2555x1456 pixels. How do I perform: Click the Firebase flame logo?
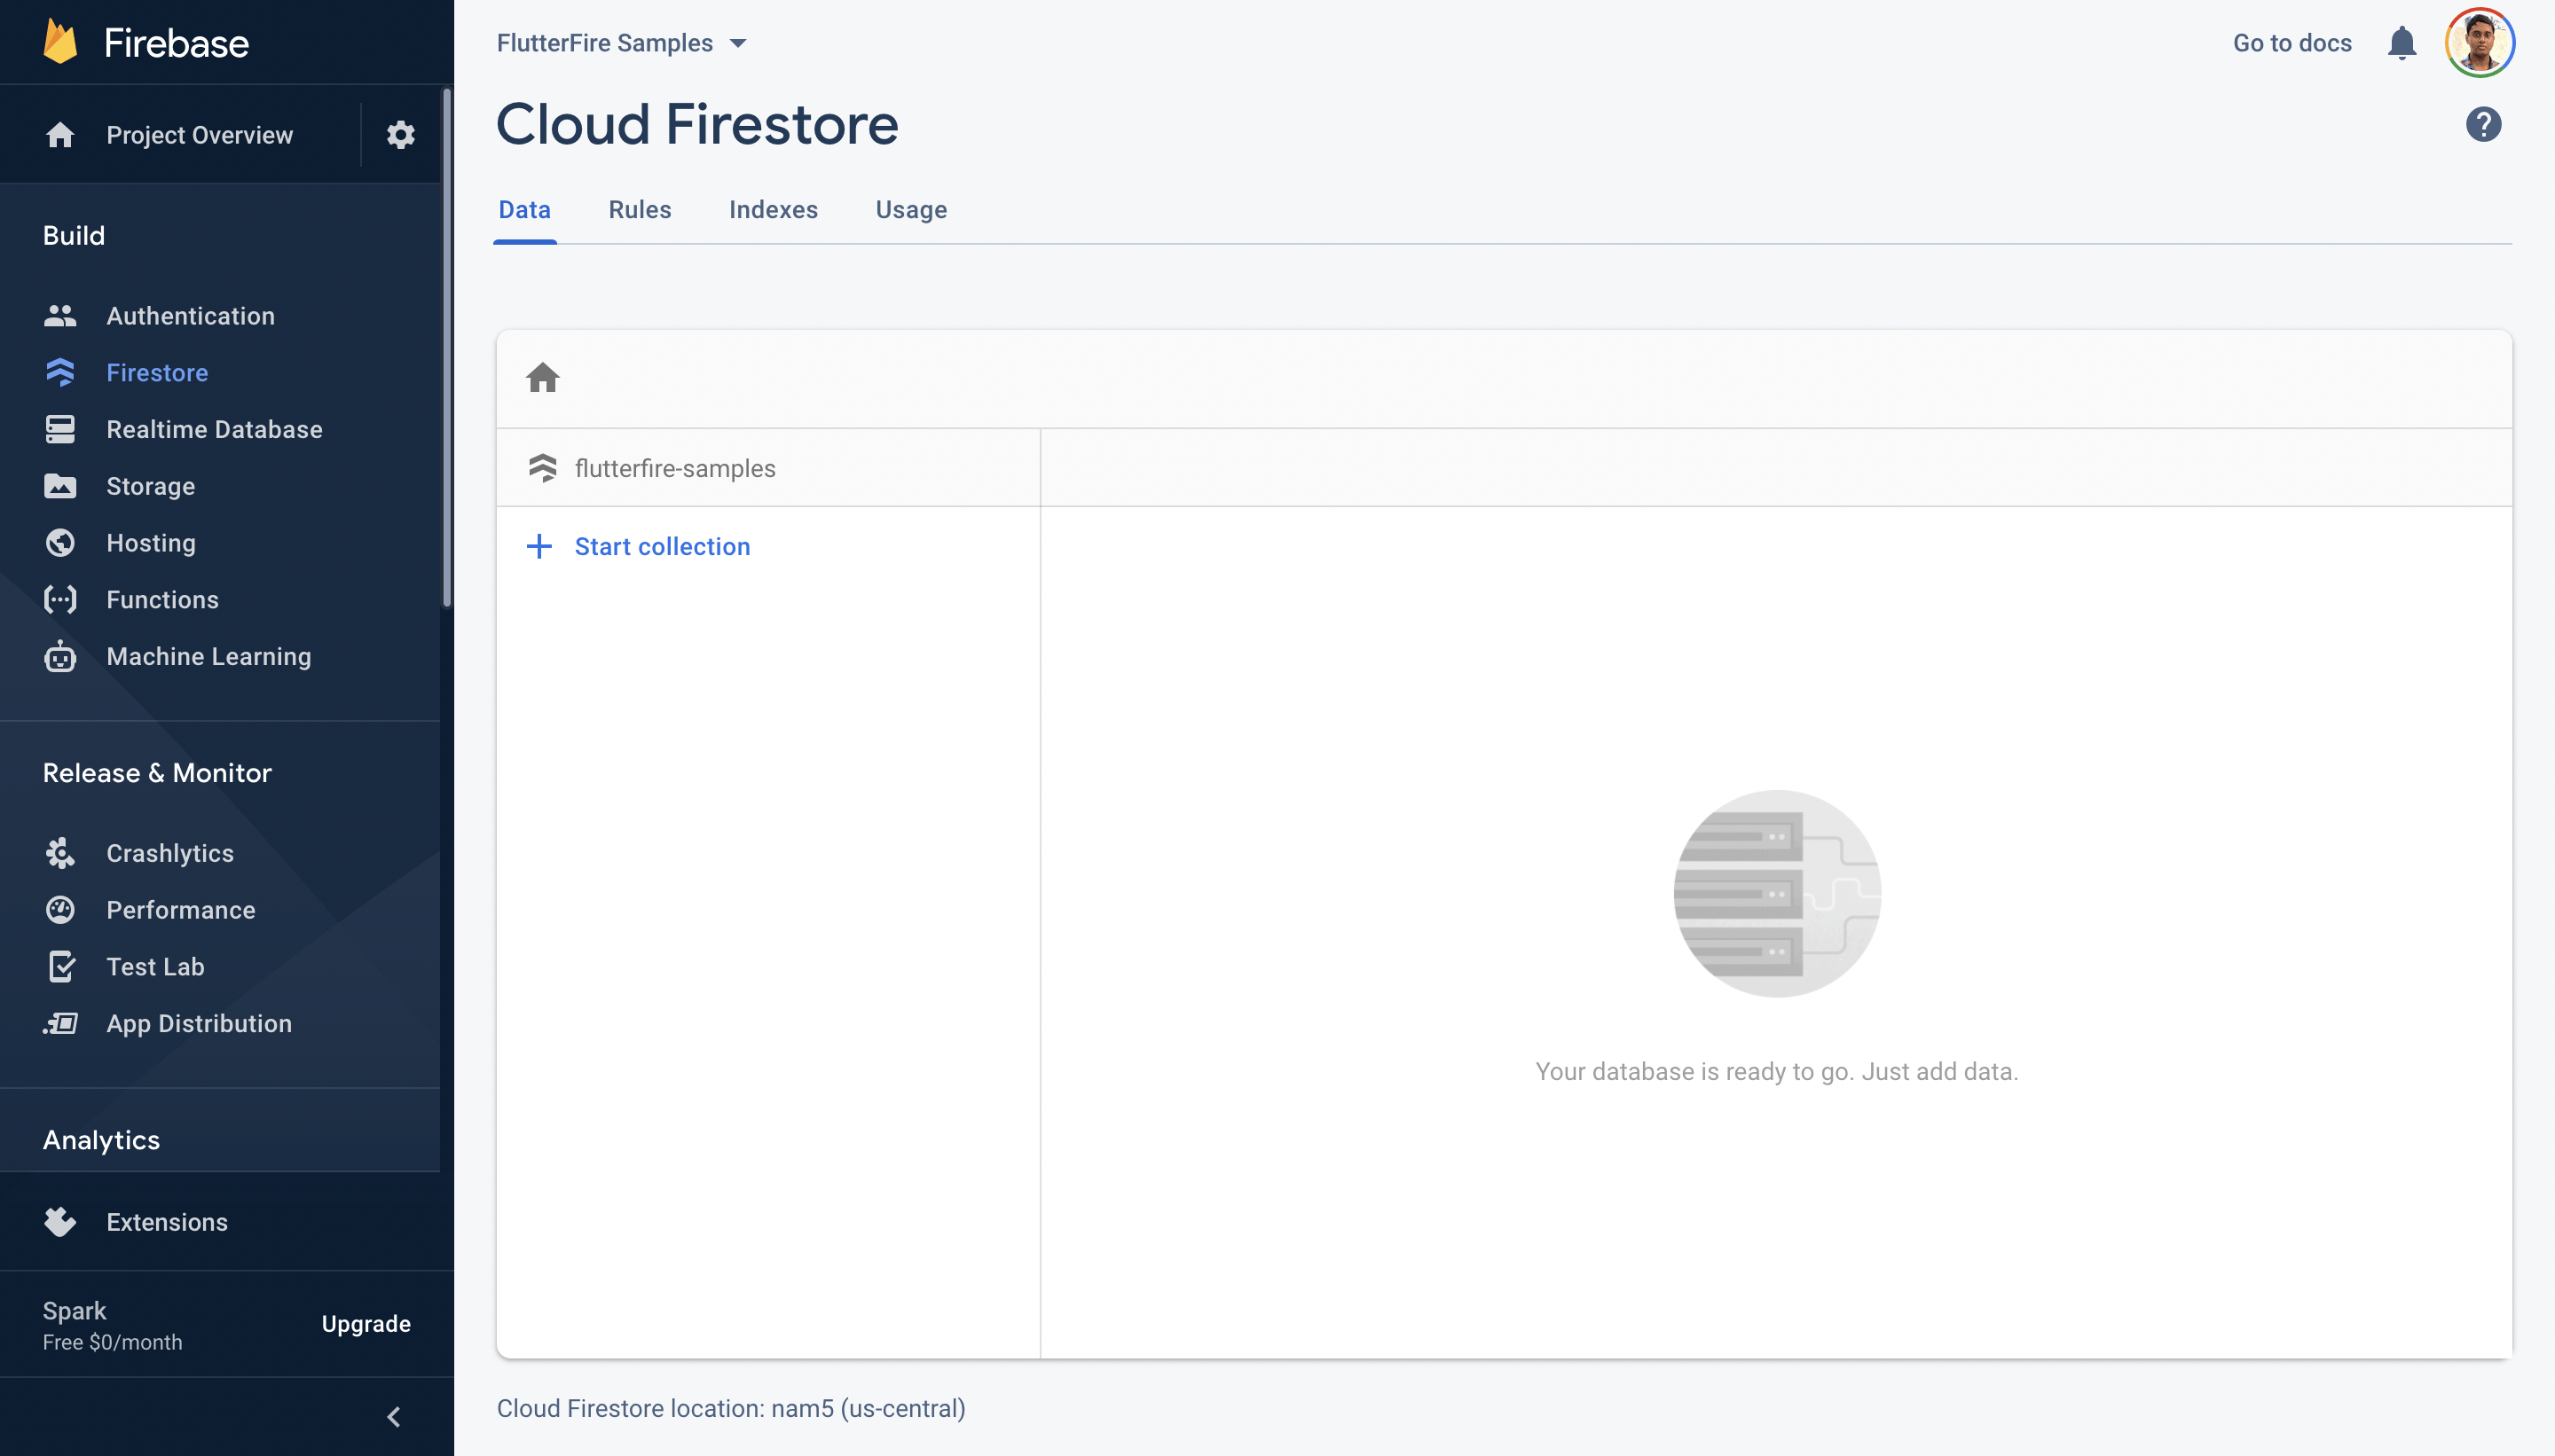(60, 42)
